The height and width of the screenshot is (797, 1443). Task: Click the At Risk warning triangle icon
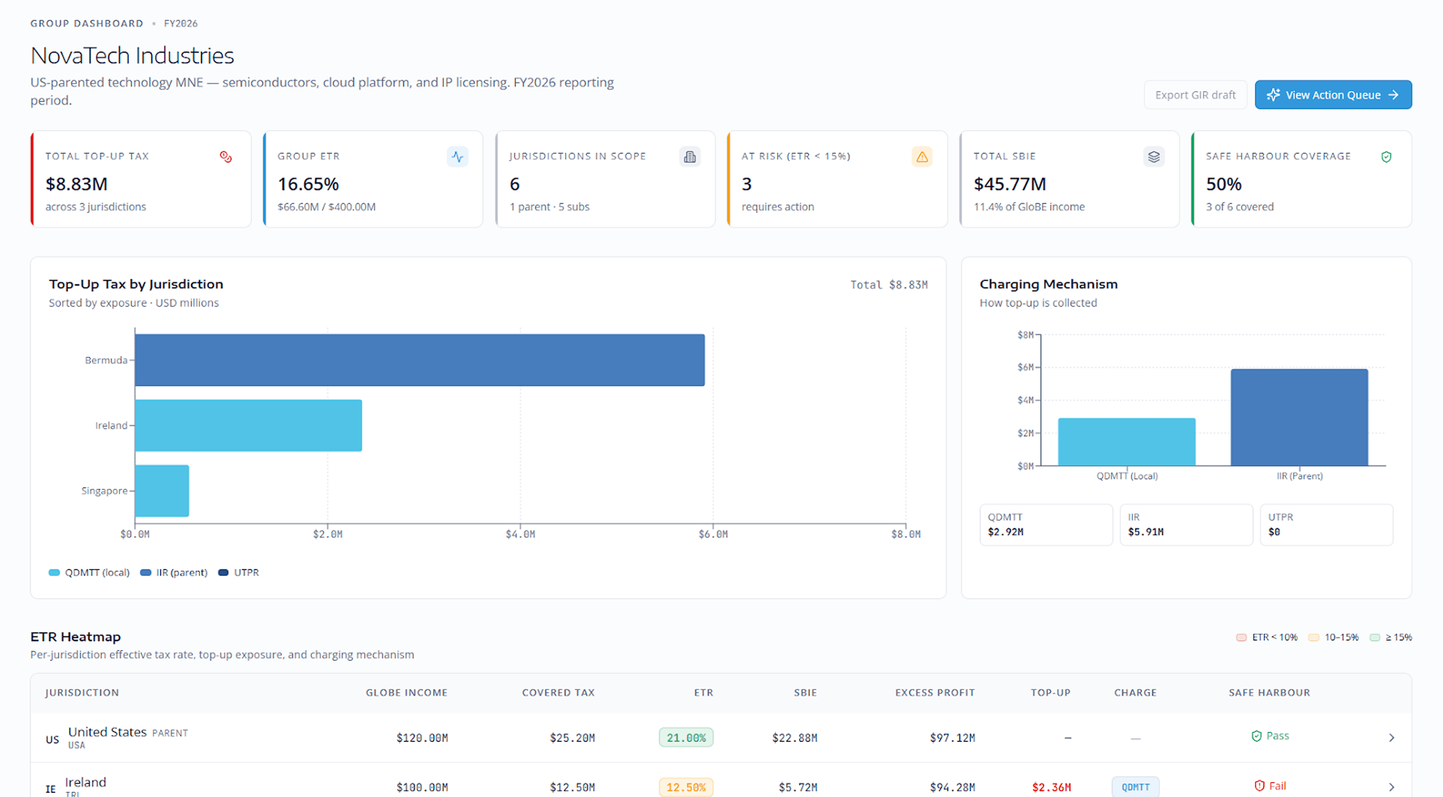[x=922, y=157]
